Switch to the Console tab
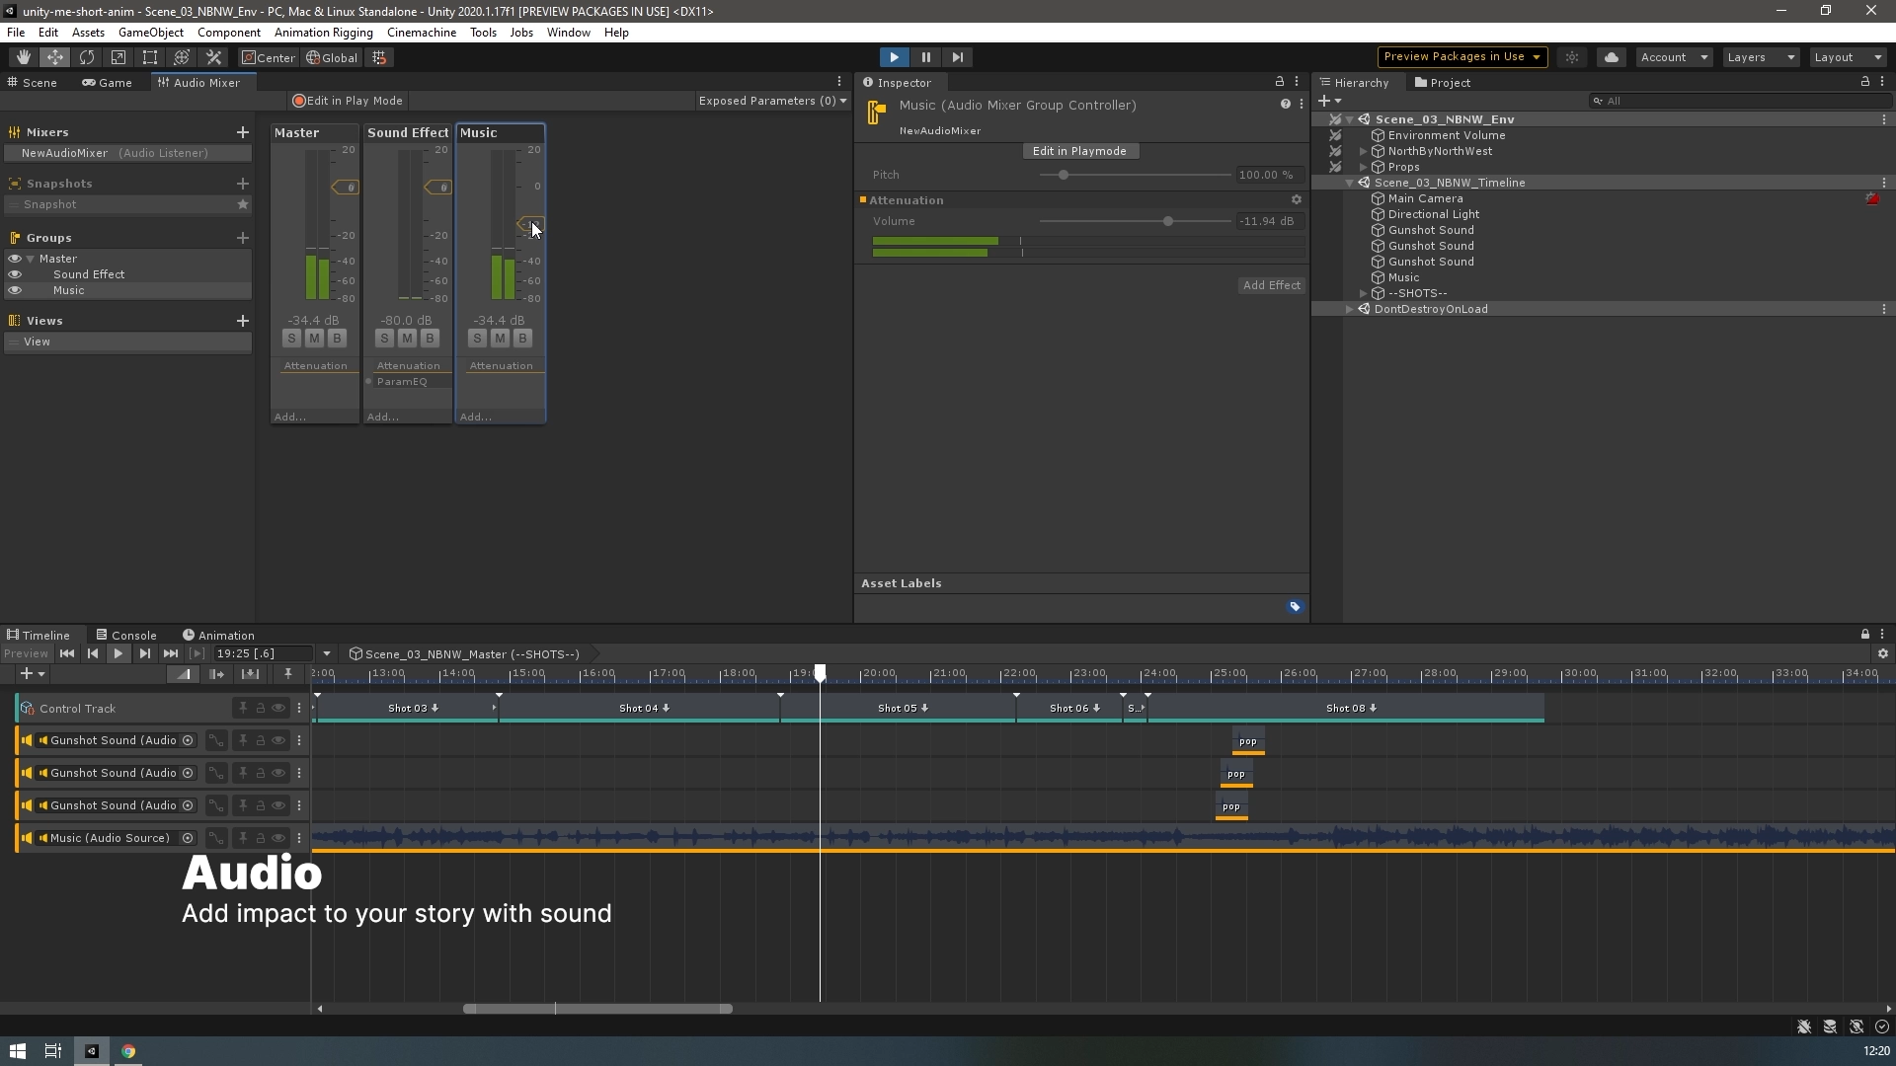Screen dimensions: 1896x1066 click(126, 635)
